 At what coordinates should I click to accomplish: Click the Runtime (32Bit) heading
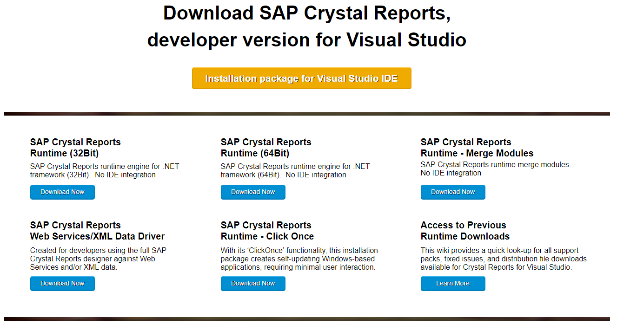pos(75,148)
